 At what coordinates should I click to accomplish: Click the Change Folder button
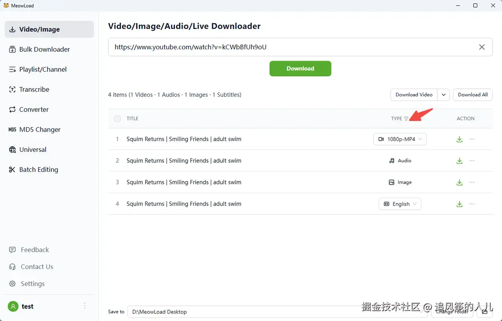(x=452, y=312)
